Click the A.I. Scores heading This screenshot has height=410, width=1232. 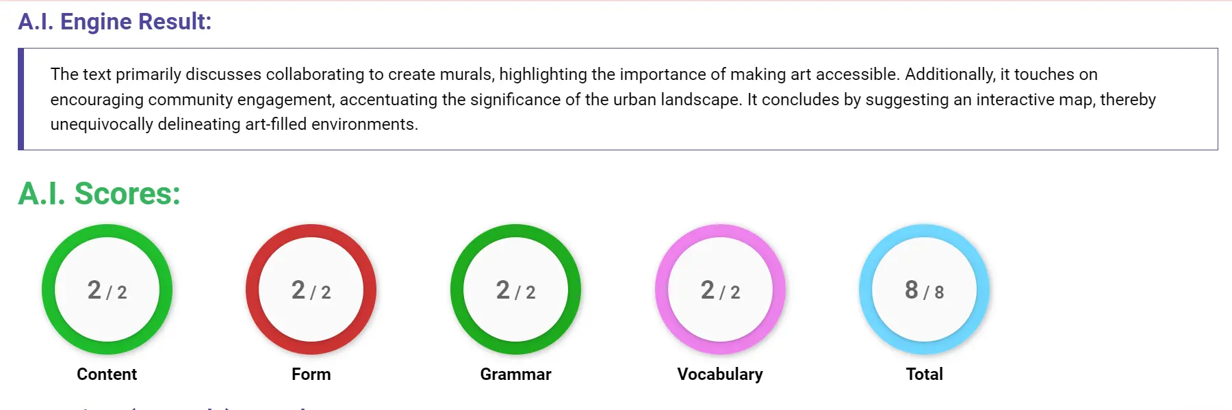click(99, 194)
